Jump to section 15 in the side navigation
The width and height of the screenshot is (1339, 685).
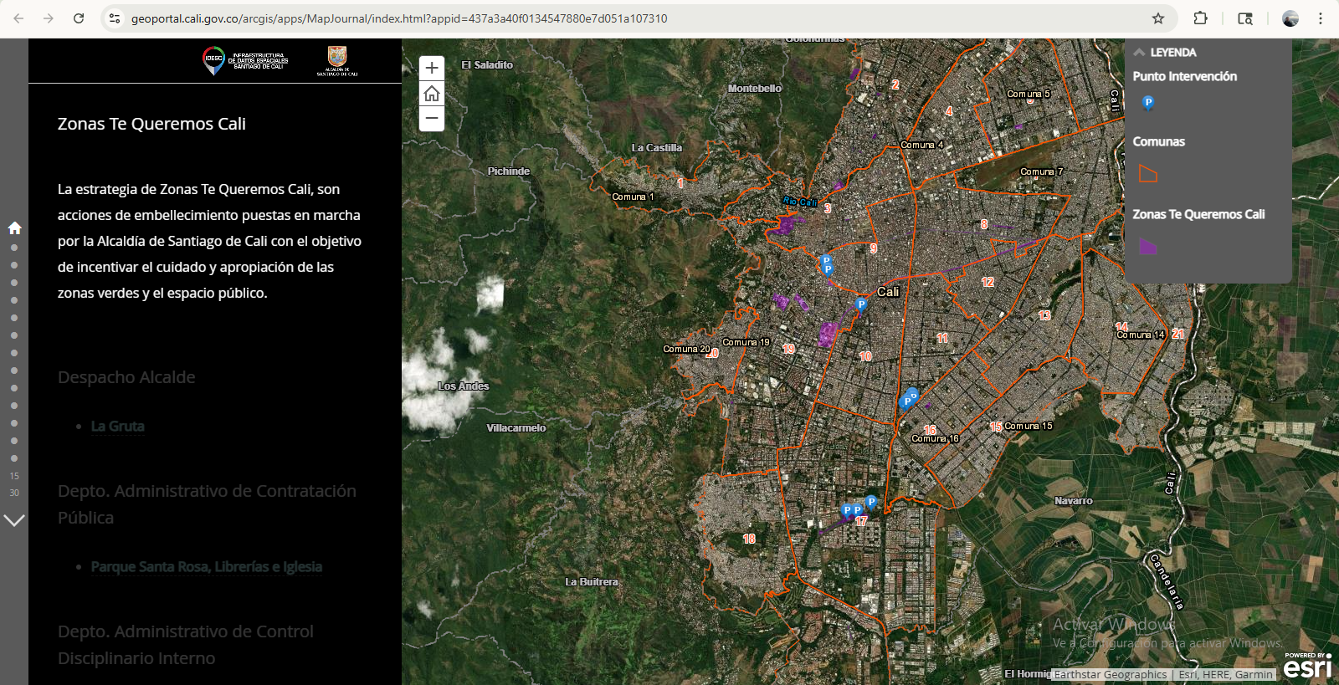click(14, 476)
